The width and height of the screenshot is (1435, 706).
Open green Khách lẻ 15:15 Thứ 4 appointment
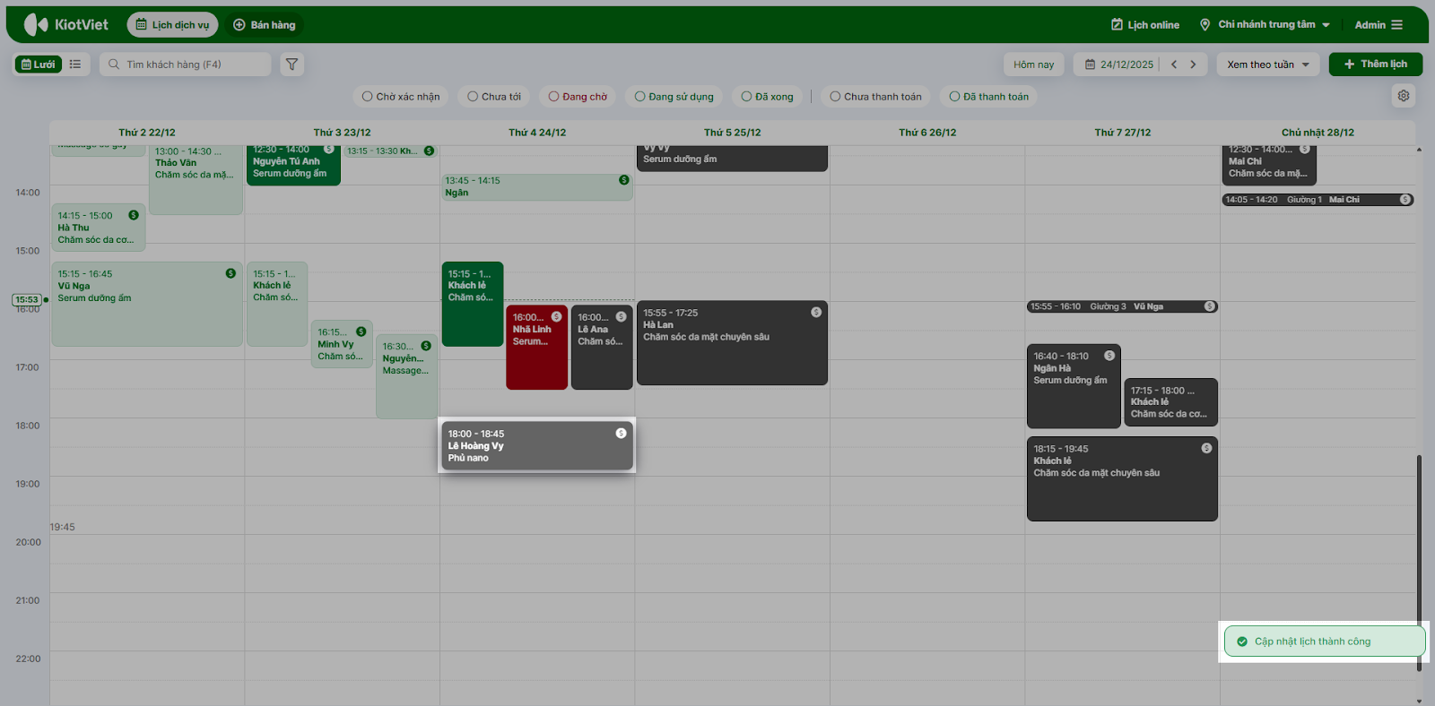click(x=473, y=304)
